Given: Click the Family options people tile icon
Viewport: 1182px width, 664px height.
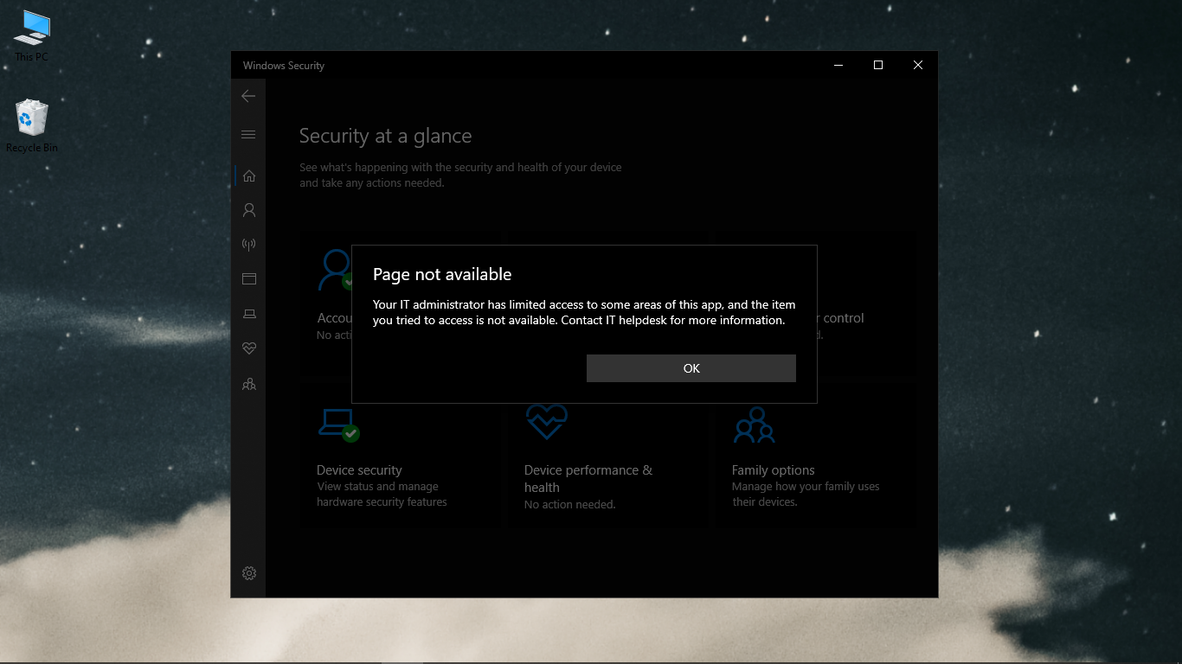Looking at the screenshot, I should [755, 425].
